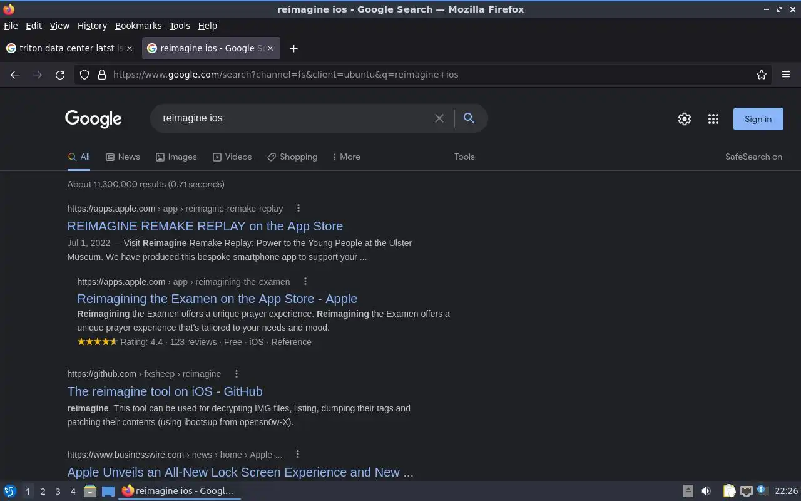Image resolution: width=801 pixels, height=501 pixels.
Task: Select the Shopping search tab
Action: click(x=292, y=157)
